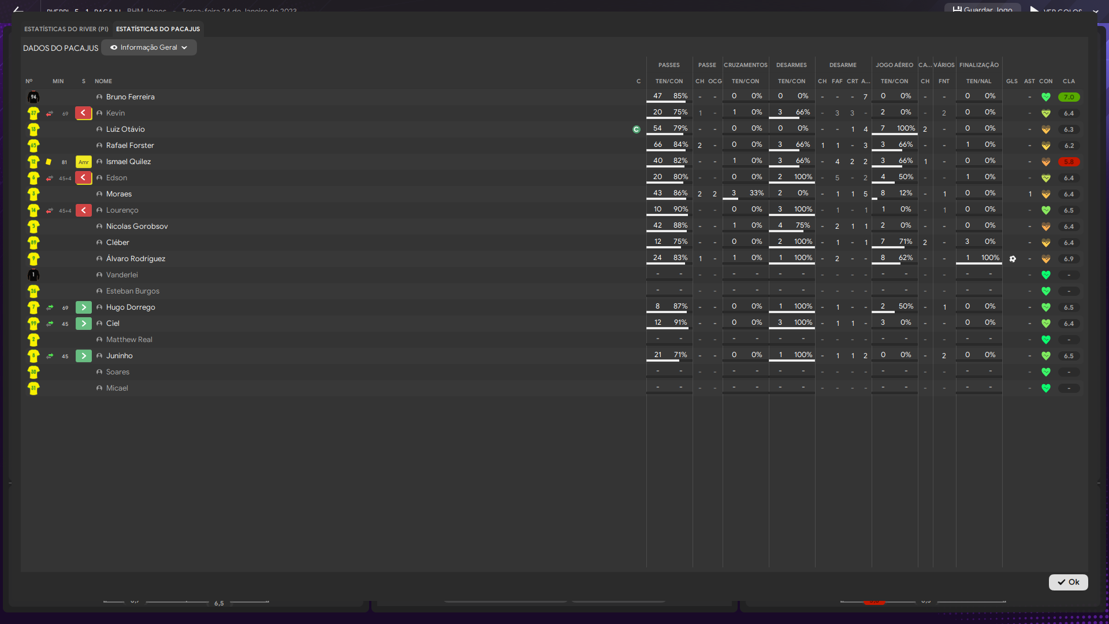This screenshot has height=624, width=1109.
Task: Click Kevin's yellow shirt number icon
Action: (34, 113)
